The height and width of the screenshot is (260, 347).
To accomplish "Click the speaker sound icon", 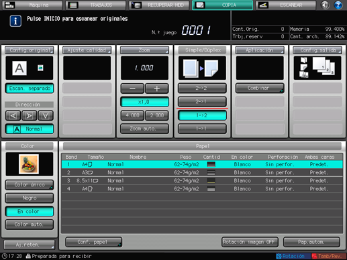I will [325, 5].
